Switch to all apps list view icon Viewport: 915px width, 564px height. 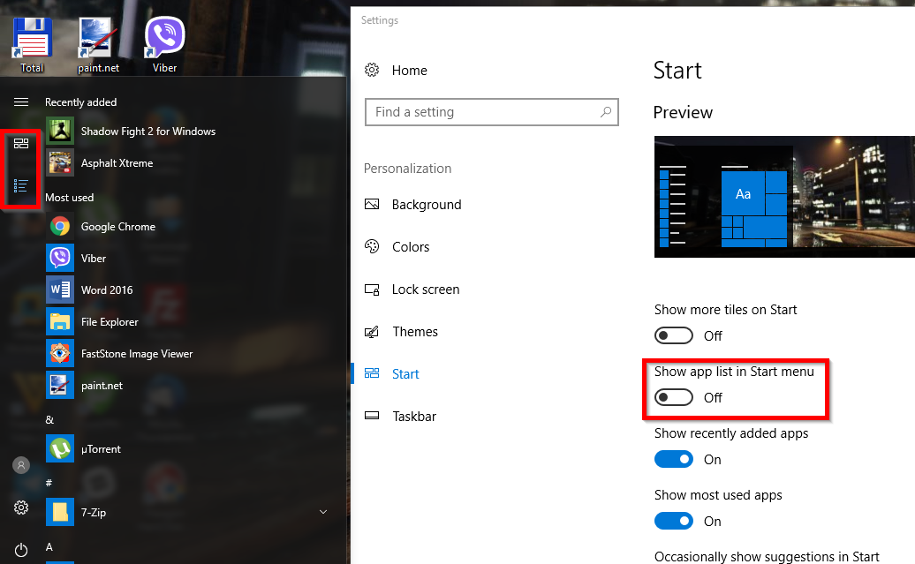pos(21,185)
